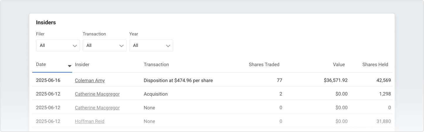The width and height of the screenshot is (424, 132).
Task: Select the 2025-06-16 disposition row
Action: tap(178, 80)
